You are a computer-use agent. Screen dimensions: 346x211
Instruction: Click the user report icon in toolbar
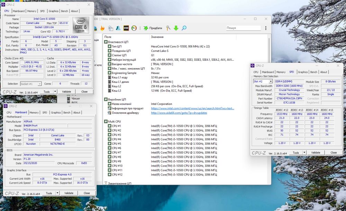[118, 28]
